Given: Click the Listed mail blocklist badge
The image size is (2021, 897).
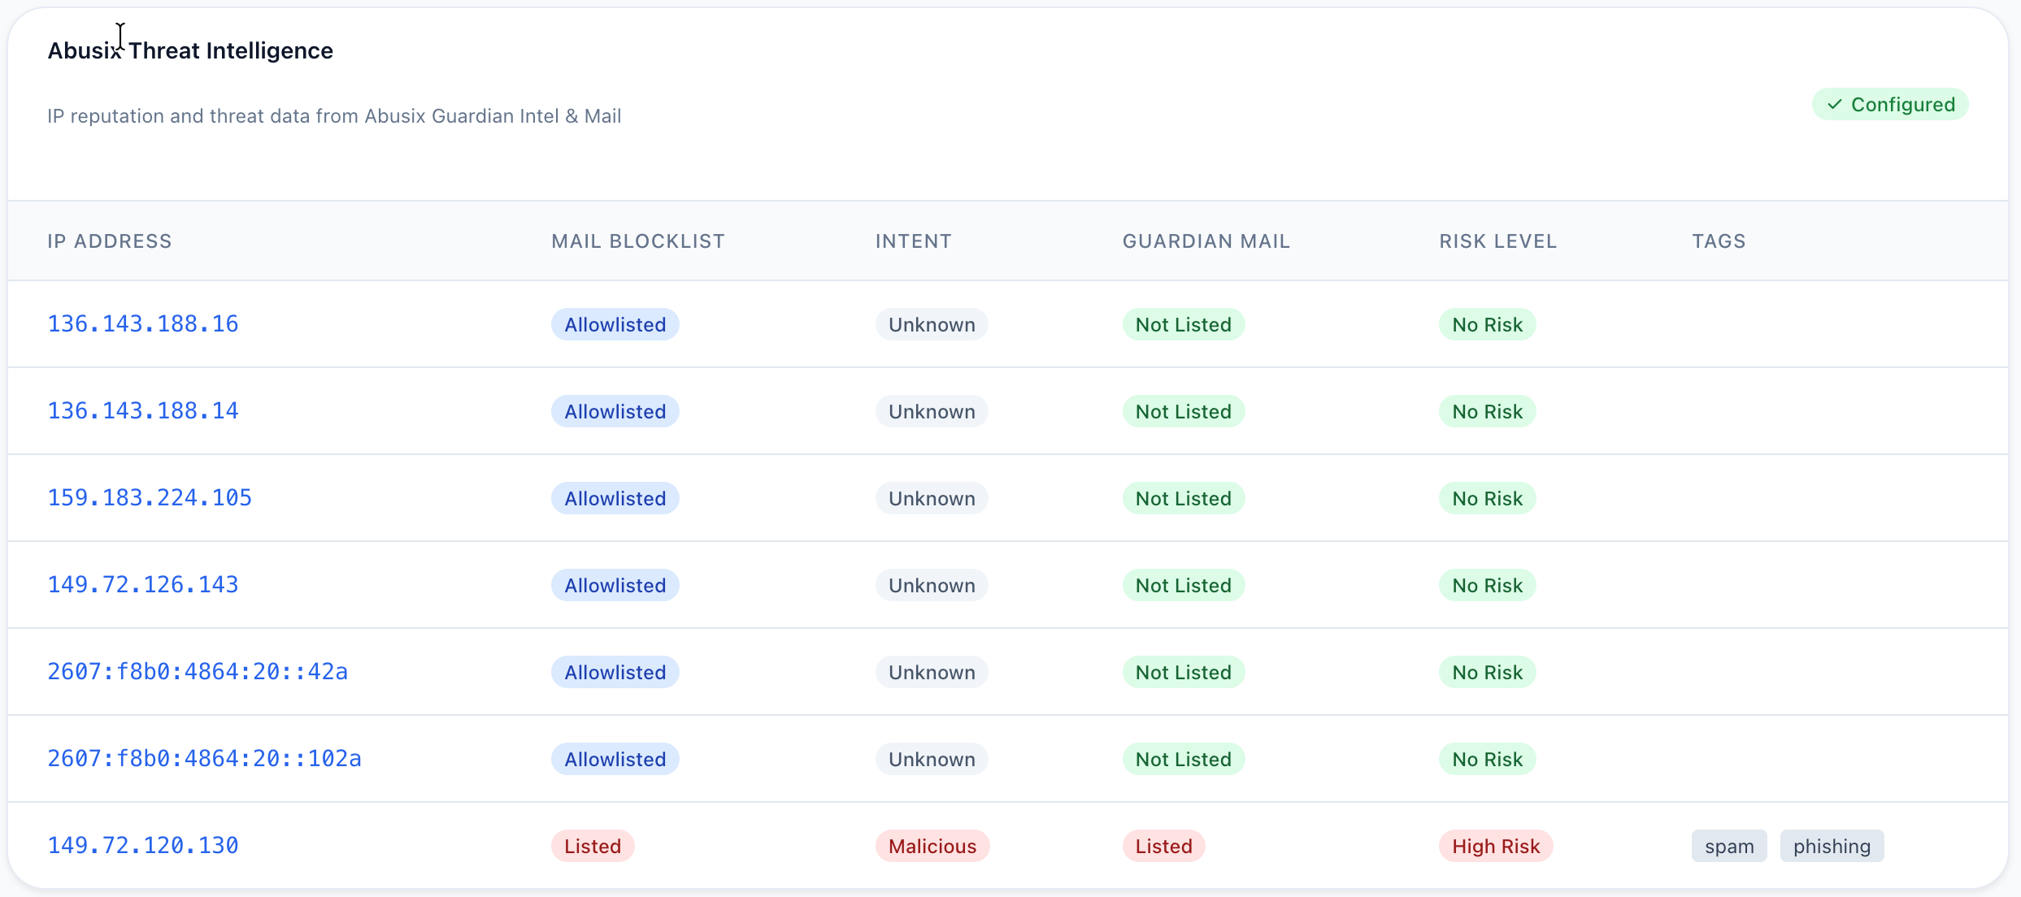Looking at the screenshot, I should tap(592, 845).
